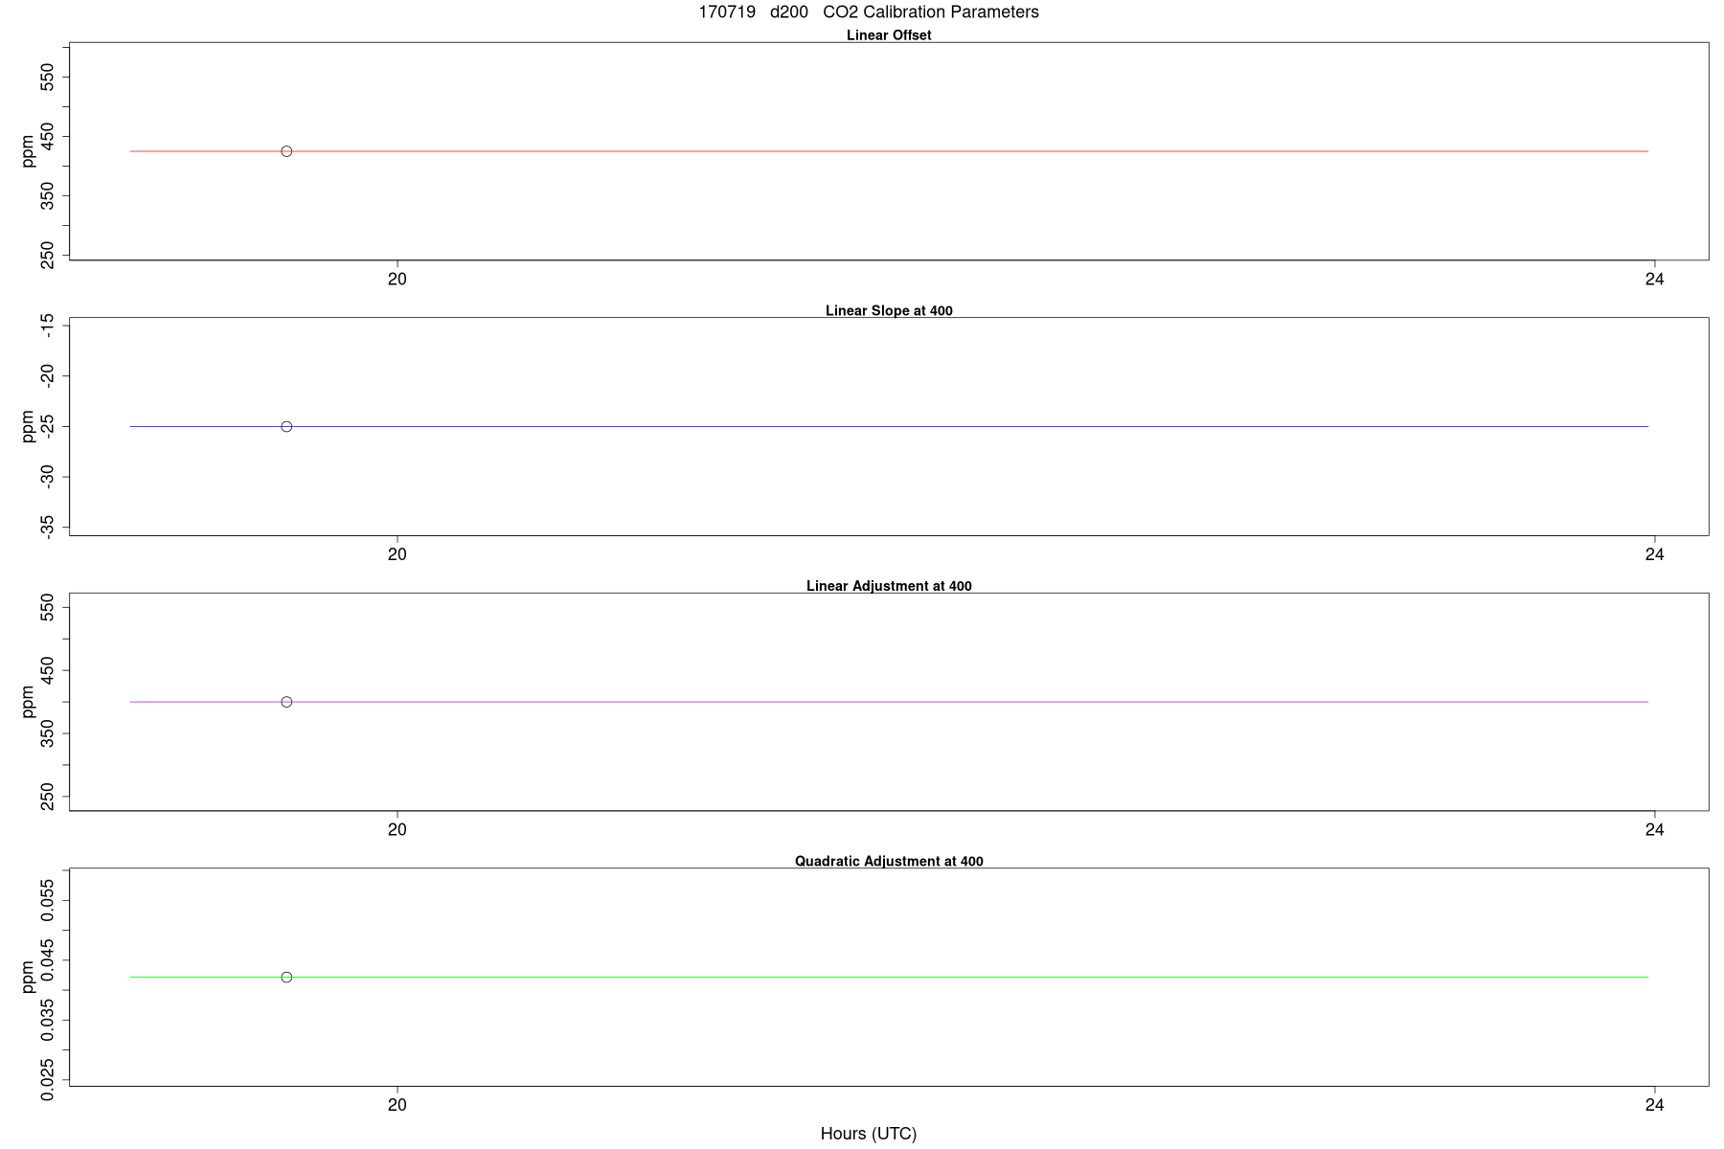The image size is (1724, 1149).
Task: Click the data point circle in the Linear Offset plot
Action: pyautogui.click(x=286, y=151)
